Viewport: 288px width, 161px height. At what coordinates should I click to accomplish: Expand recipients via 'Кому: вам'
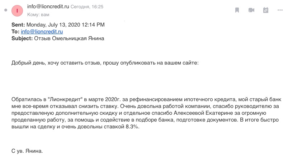[x=38, y=14]
